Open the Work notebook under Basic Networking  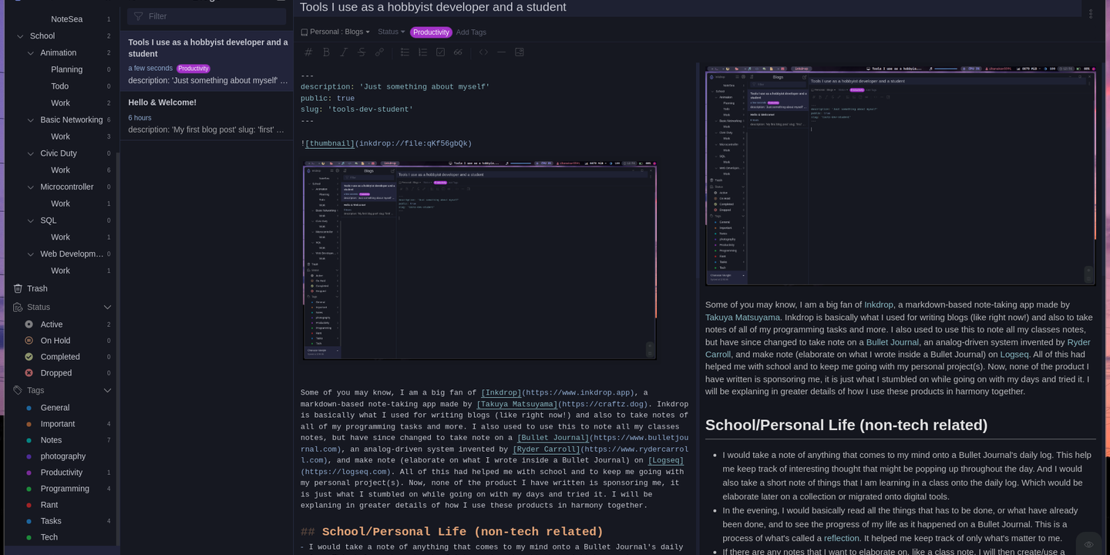click(61, 136)
